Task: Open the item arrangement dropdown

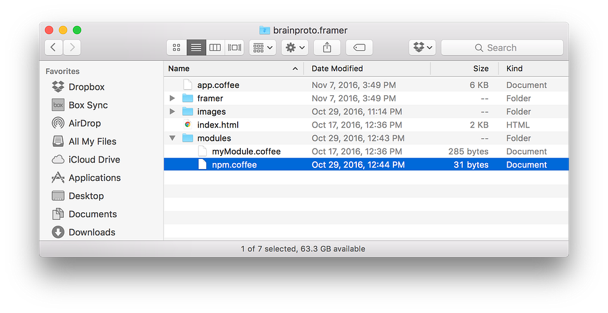Action: pos(263,47)
